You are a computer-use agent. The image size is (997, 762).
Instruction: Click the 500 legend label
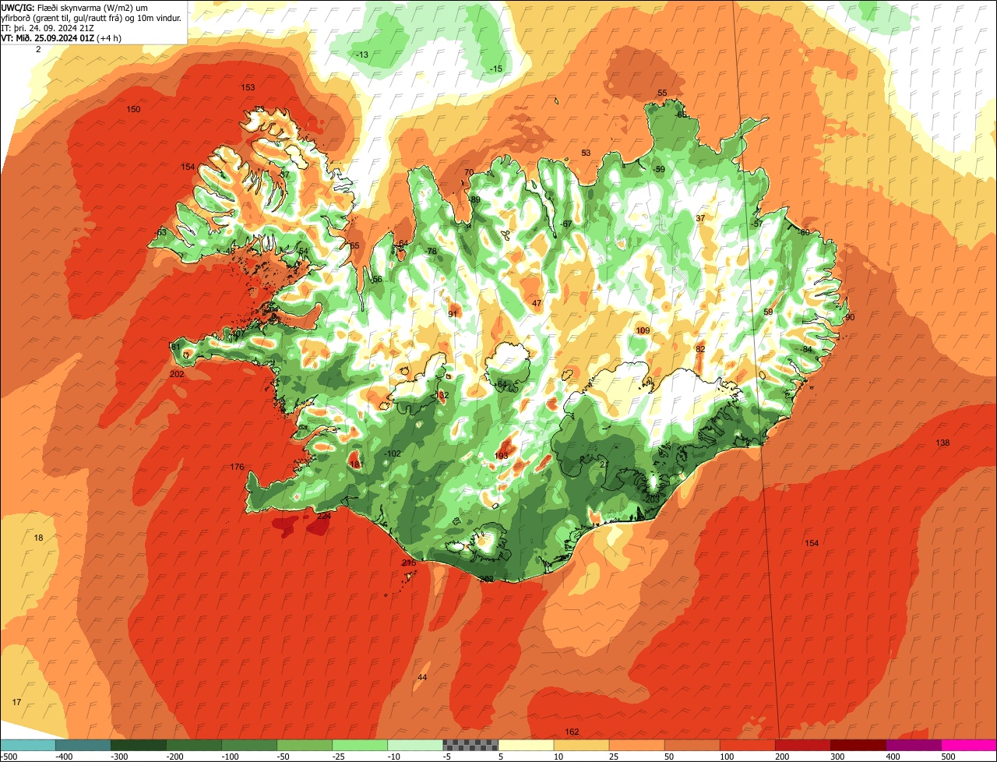pos(948,757)
